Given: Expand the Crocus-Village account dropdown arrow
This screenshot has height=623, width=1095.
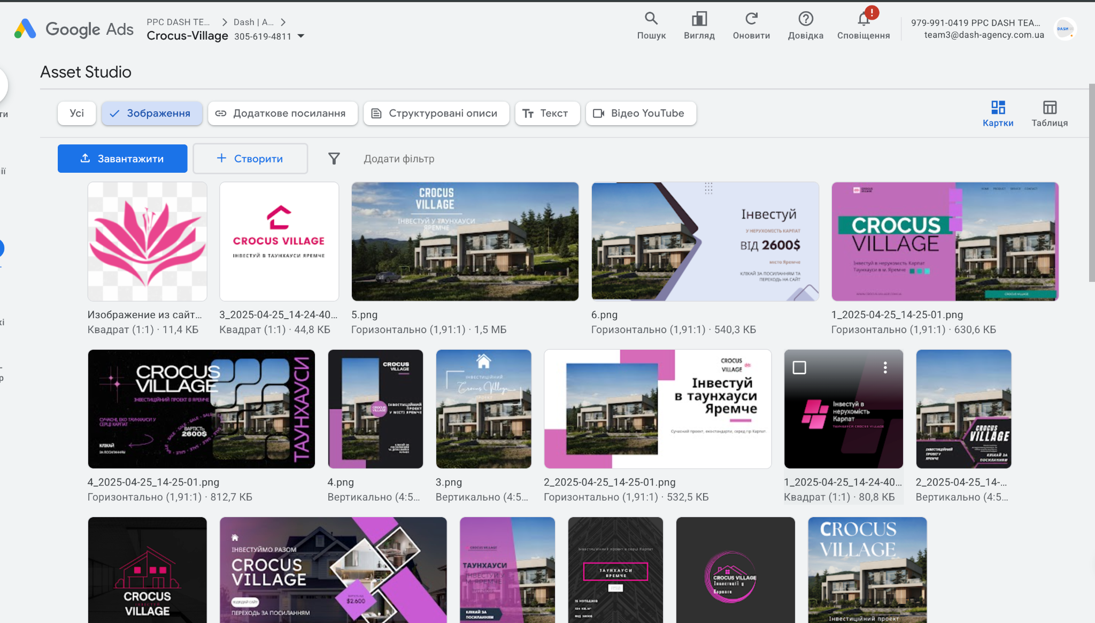Looking at the screenshot, I should pyautogui.click(x=301, y=36).
